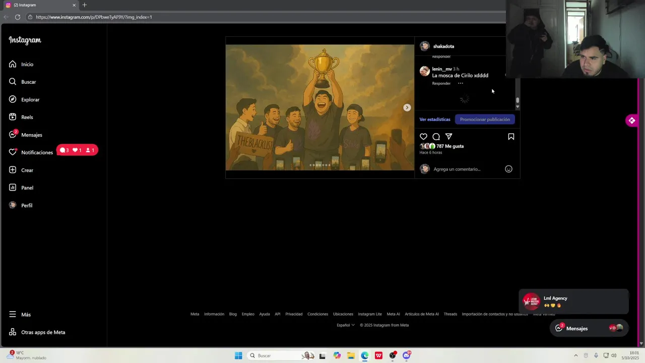The image size is (645, 363).
Task: Click the bar chart Panel icon
Action: click(13, 188)
